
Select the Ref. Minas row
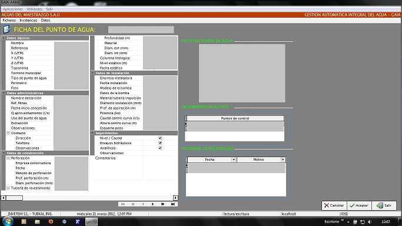[x=47, y=103]
